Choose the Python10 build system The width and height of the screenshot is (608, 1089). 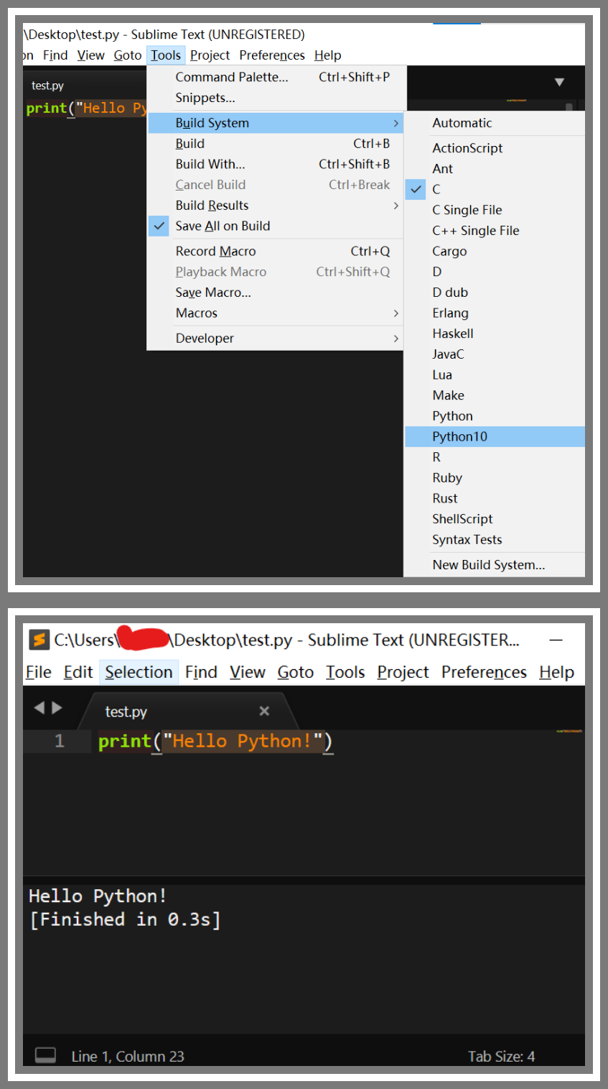[x=495, y=436]
